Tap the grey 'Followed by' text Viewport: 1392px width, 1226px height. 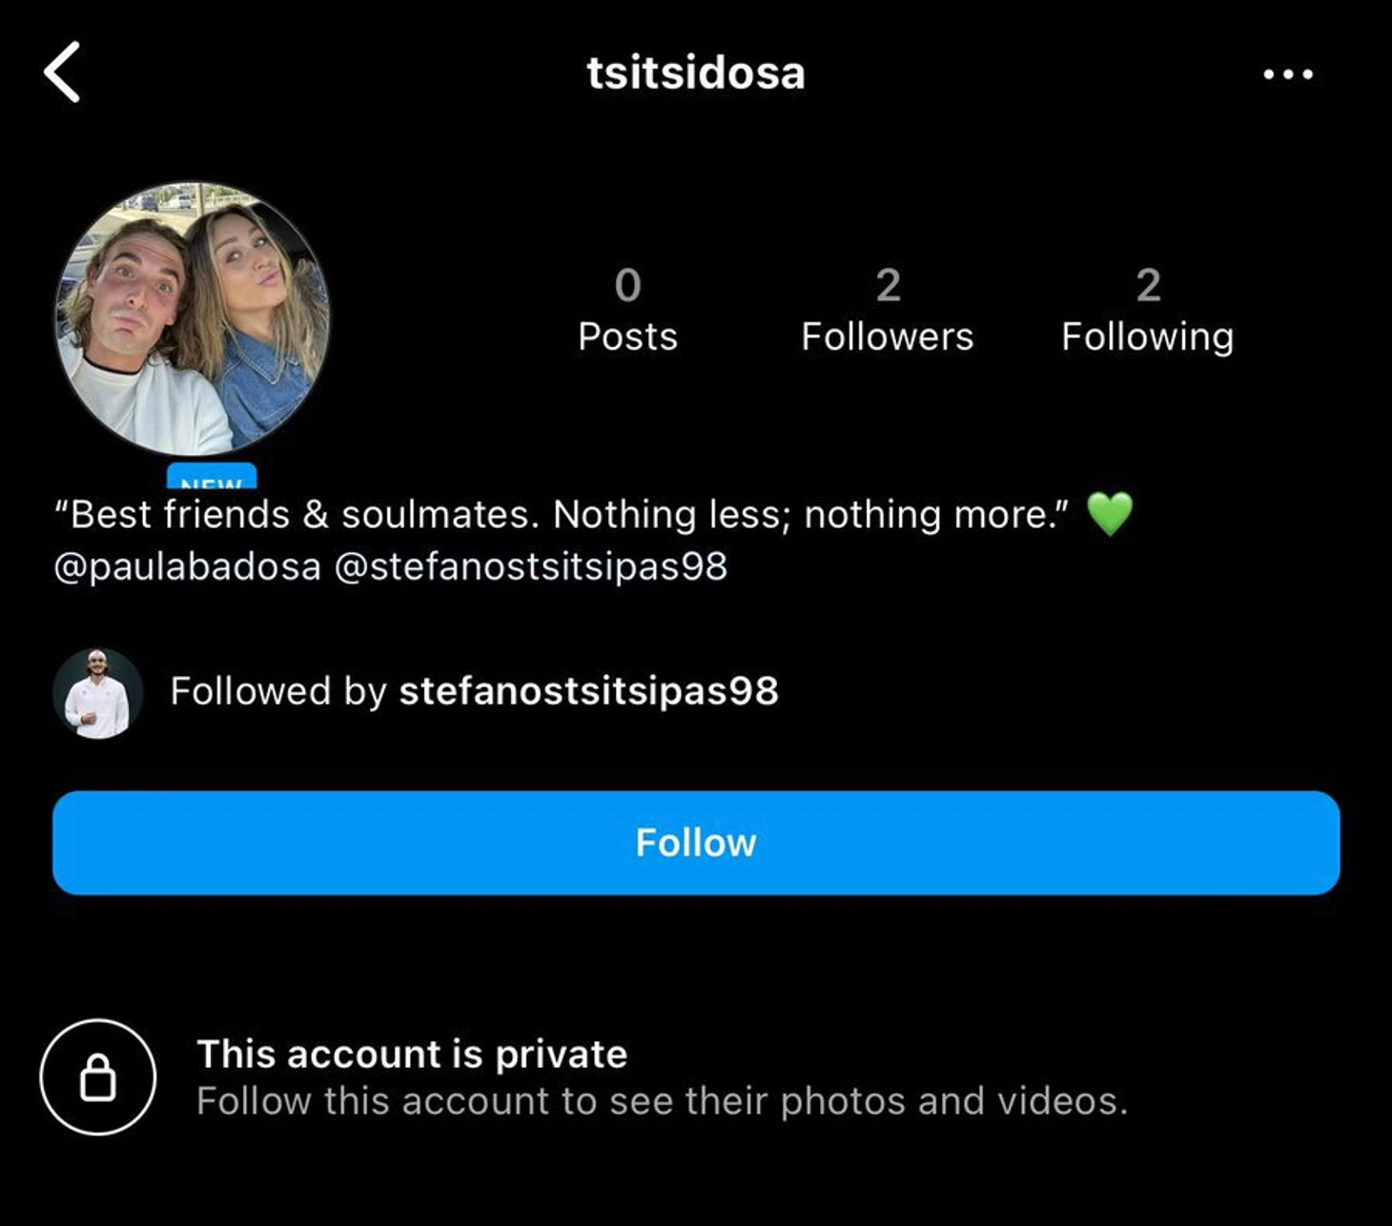coord(278,691)
